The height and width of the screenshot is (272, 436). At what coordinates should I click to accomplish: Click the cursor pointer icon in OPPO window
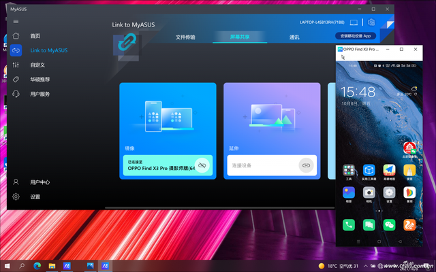point(343,57)
